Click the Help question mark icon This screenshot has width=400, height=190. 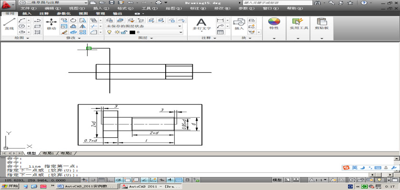[x=364, y=3]
